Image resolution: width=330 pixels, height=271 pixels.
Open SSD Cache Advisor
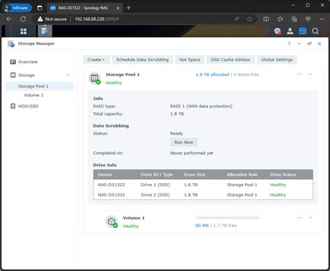coord(230,60)
